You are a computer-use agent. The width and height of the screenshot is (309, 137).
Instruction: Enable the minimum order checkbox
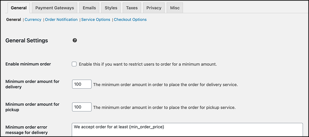pos(74,64)
